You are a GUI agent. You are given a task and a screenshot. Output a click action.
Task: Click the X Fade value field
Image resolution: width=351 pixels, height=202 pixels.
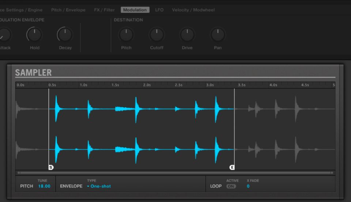[248, 186]
